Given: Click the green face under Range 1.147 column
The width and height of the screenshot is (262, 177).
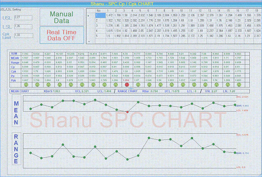Looking at the screenshot, I should click(x=149, y=85).
